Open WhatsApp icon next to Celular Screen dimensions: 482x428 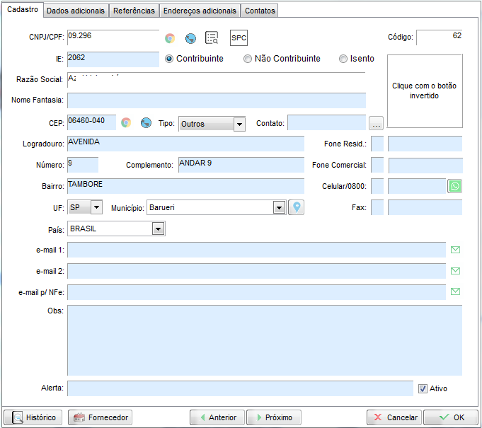pos(454,186)
